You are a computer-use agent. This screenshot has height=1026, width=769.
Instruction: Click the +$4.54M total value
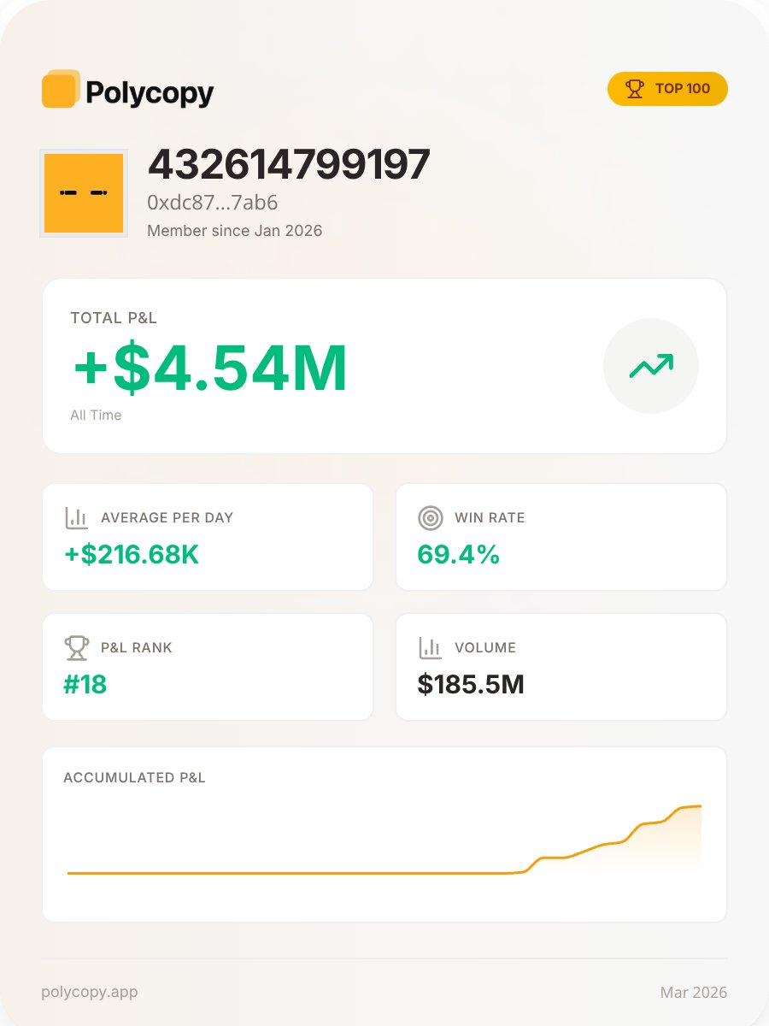pos(210,369)
